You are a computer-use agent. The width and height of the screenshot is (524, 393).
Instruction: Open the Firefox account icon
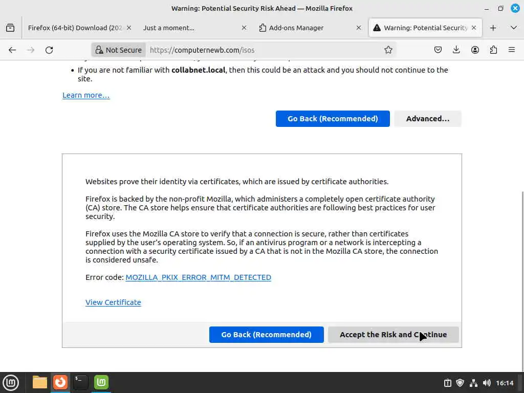click(475, 50)
